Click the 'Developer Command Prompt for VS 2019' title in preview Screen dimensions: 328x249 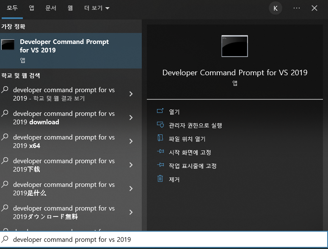(x=235, y=73)
